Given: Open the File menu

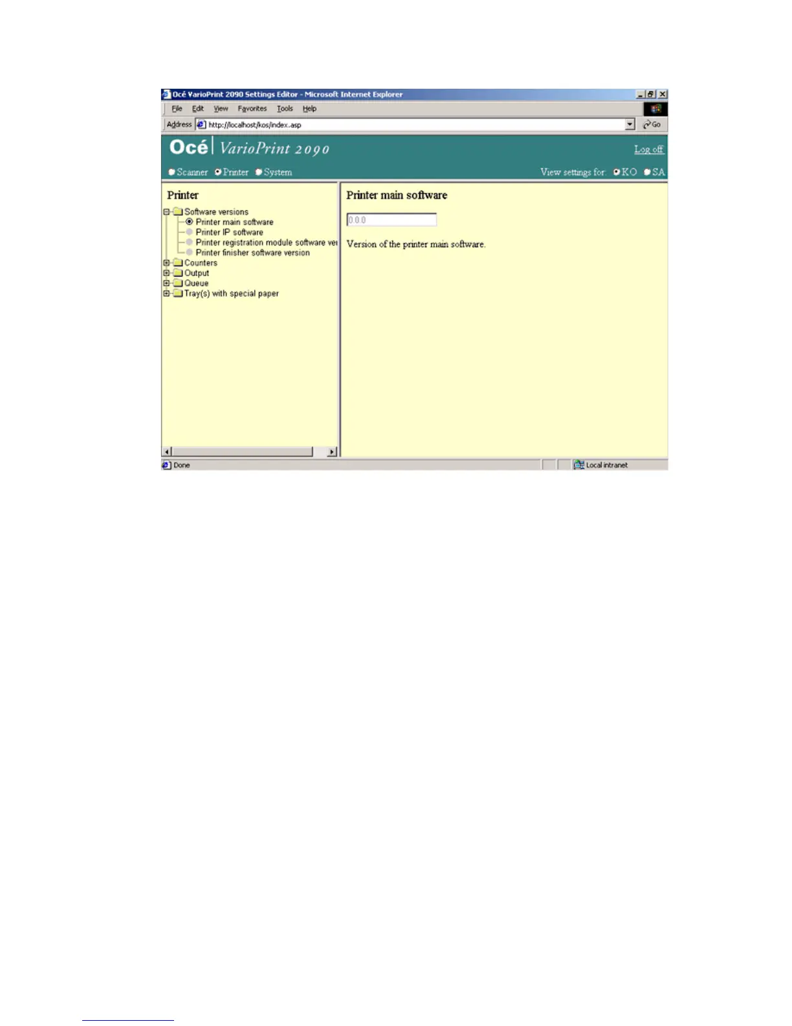Looking at the screenshot, I should pyautogui.click(x=177, y=109).
